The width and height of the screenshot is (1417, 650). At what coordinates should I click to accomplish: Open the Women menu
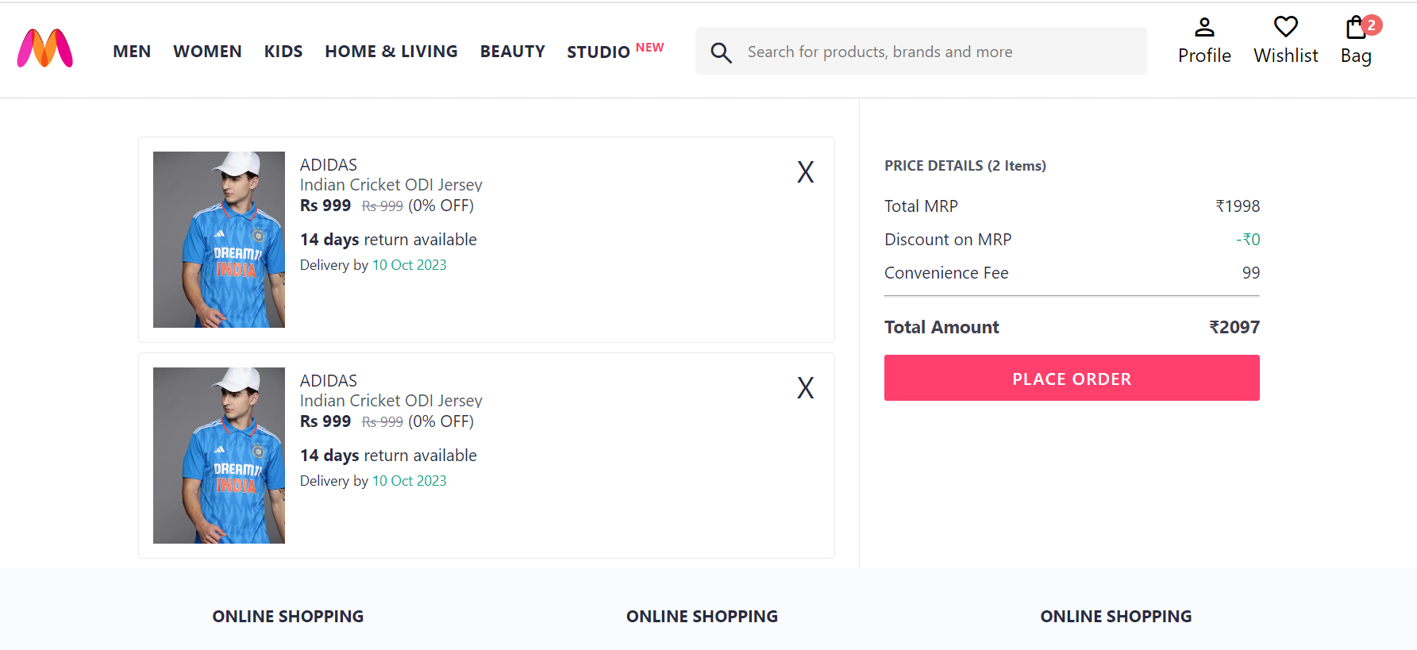click(207, 52)
